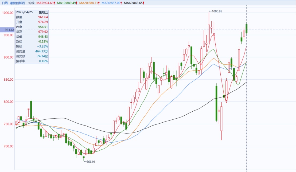This screenshot has height=172, width=296.
Task: Click the 换手率 value 0.49%
Action: pyautogui.click(x=44, y=61)
